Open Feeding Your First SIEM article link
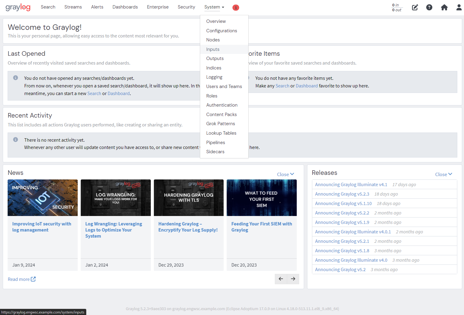The width and height of the screenshot is (464, 315). [262, 227]
